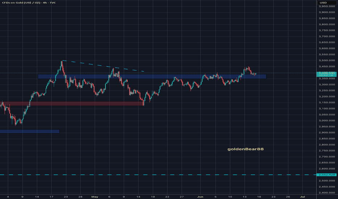Click the 3,350.000 price axis label
338x199 pixels.
(327, 79)
